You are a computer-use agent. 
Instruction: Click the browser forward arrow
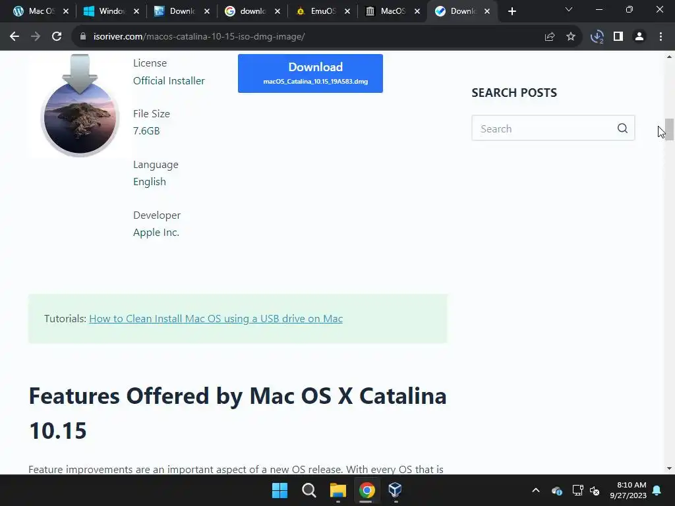[36, 37]
